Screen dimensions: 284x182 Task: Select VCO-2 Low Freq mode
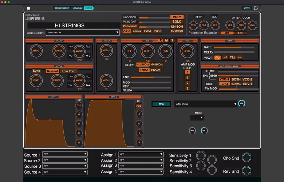[68, 71]
